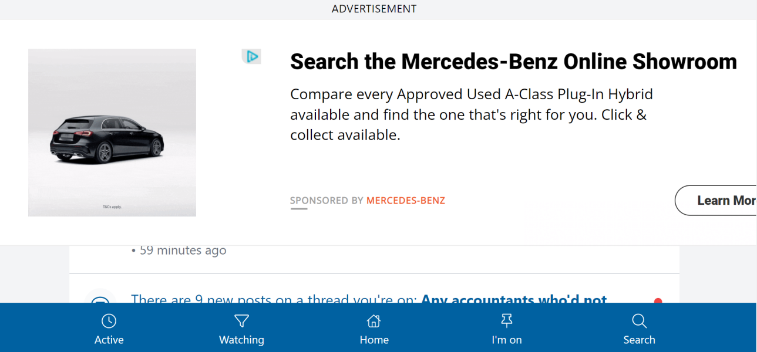Viewport: 757px width, 352px height.
Task: Select the Search the Mercedes-Benz Online Showroom headline
Action: (x=513, y=61)
